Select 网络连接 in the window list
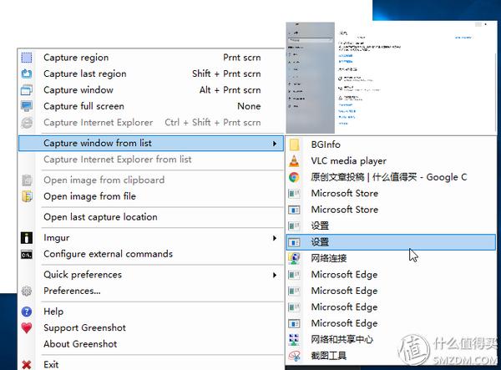Viewport: 501px width, 370px height. click(x=391, y=258)
